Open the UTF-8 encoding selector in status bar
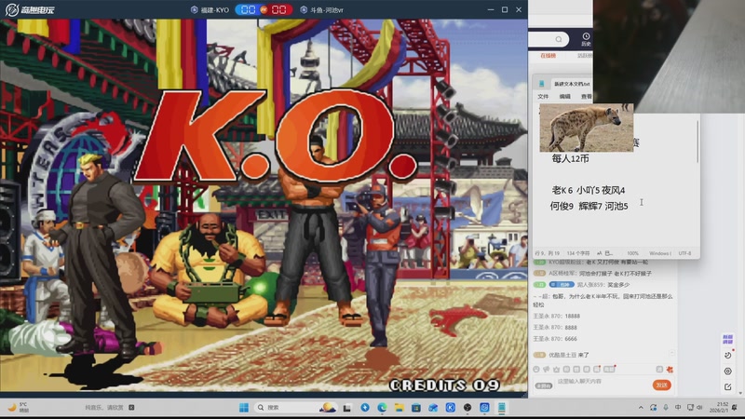 tap(684, 253)
